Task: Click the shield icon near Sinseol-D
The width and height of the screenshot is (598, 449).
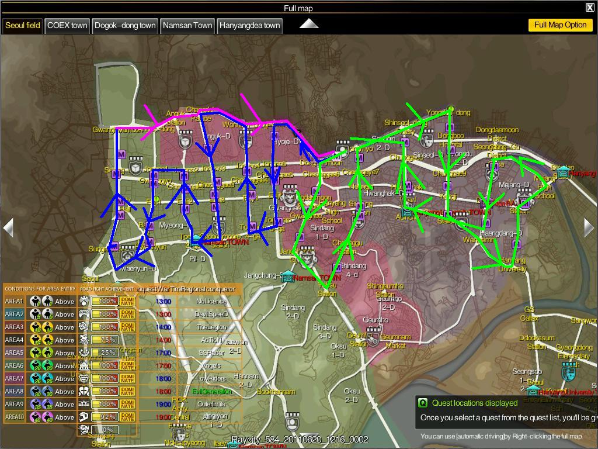Action: pos(427,139)
